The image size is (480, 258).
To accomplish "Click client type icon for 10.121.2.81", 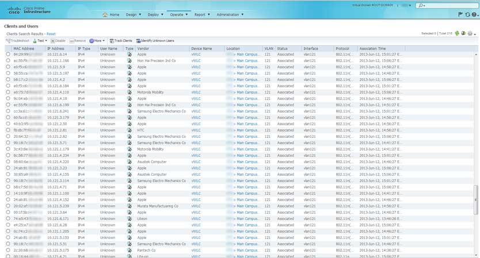I will [x=129, y=130].
